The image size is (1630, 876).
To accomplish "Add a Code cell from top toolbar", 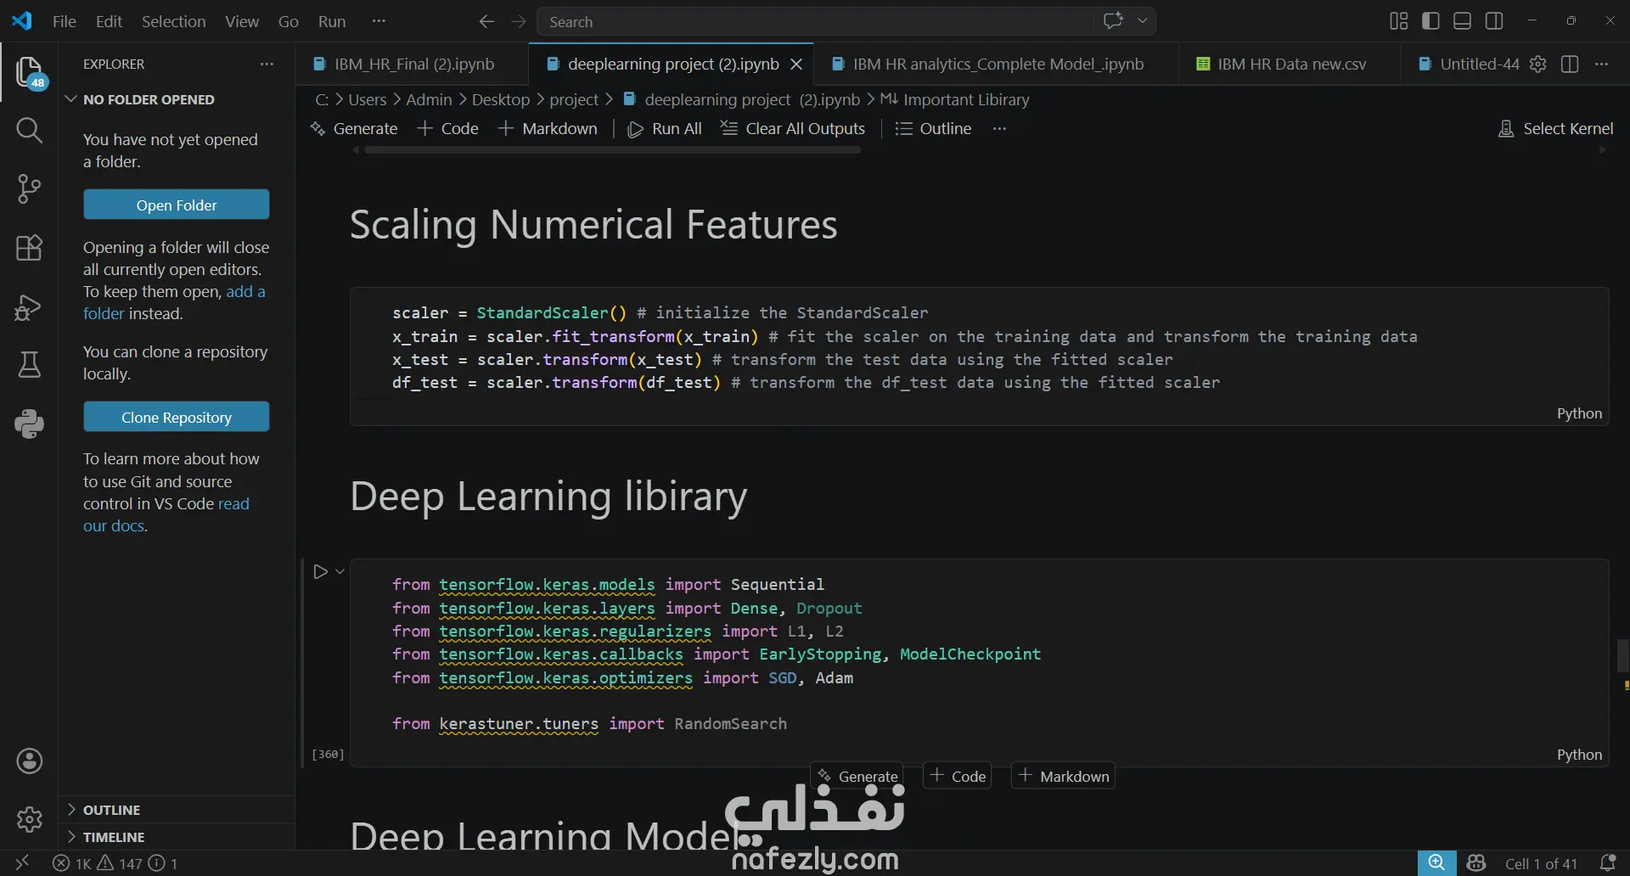I will pos(447,129).
